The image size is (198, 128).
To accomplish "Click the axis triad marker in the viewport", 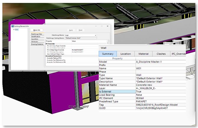I will (x=72, y=107).
